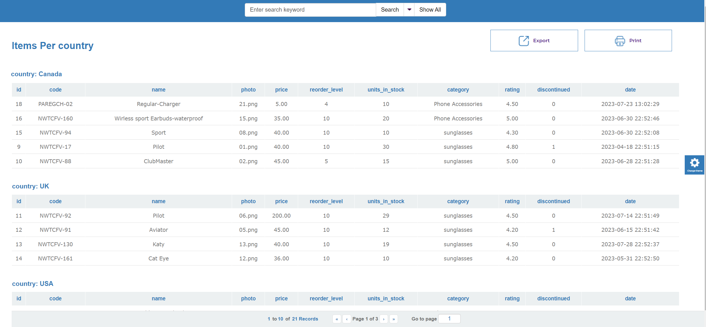The height and width of the screenshot is (327, 706).
Task: Click the Search button
Action: coord(390,10)
